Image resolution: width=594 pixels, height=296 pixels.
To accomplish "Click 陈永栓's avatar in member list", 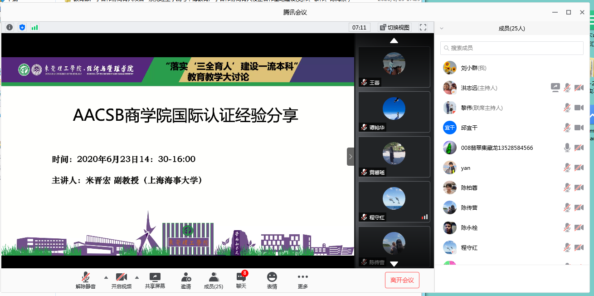I will 450,227.
